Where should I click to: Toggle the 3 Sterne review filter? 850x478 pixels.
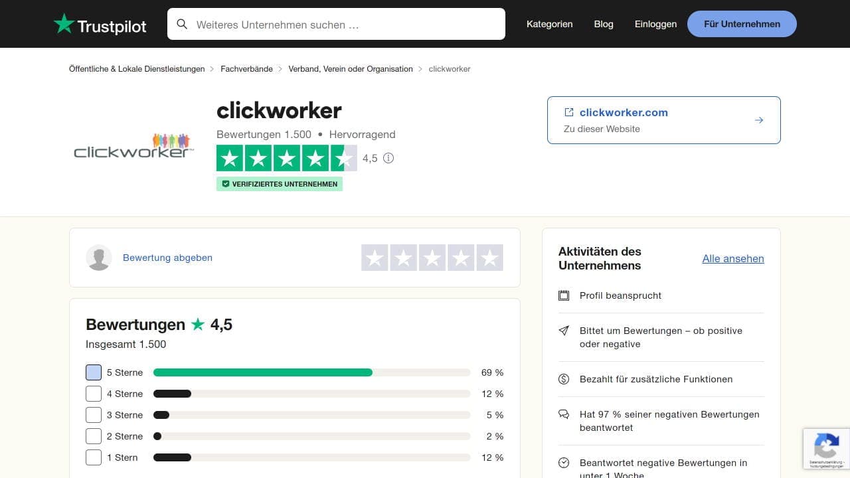[x=93, y=414]
